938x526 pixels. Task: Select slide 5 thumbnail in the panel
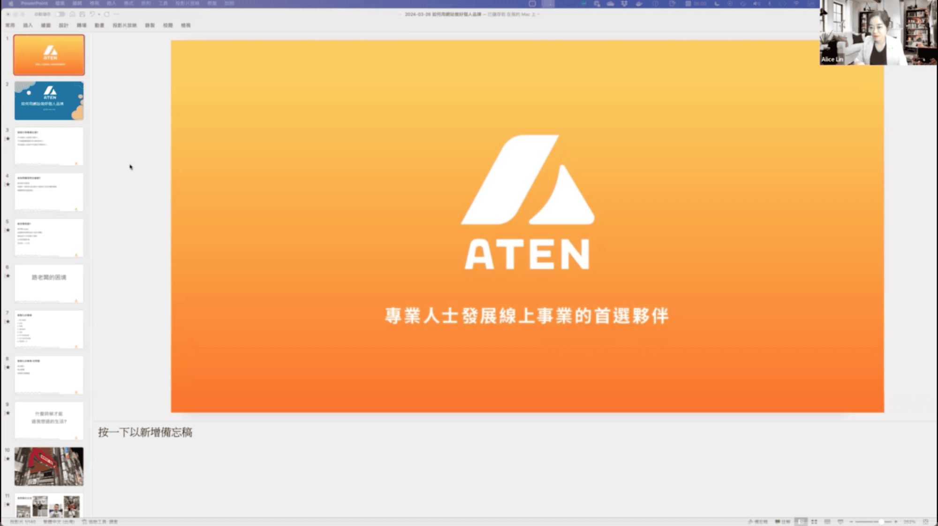pos(49,237)
